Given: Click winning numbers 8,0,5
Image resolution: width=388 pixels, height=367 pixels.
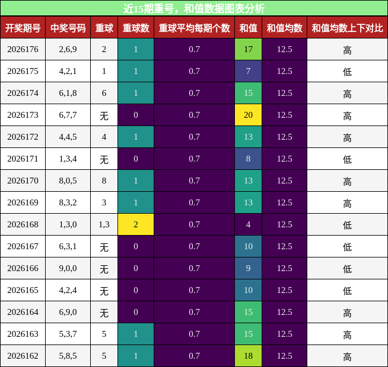Looking at the screenshot, I should point(68,181).
